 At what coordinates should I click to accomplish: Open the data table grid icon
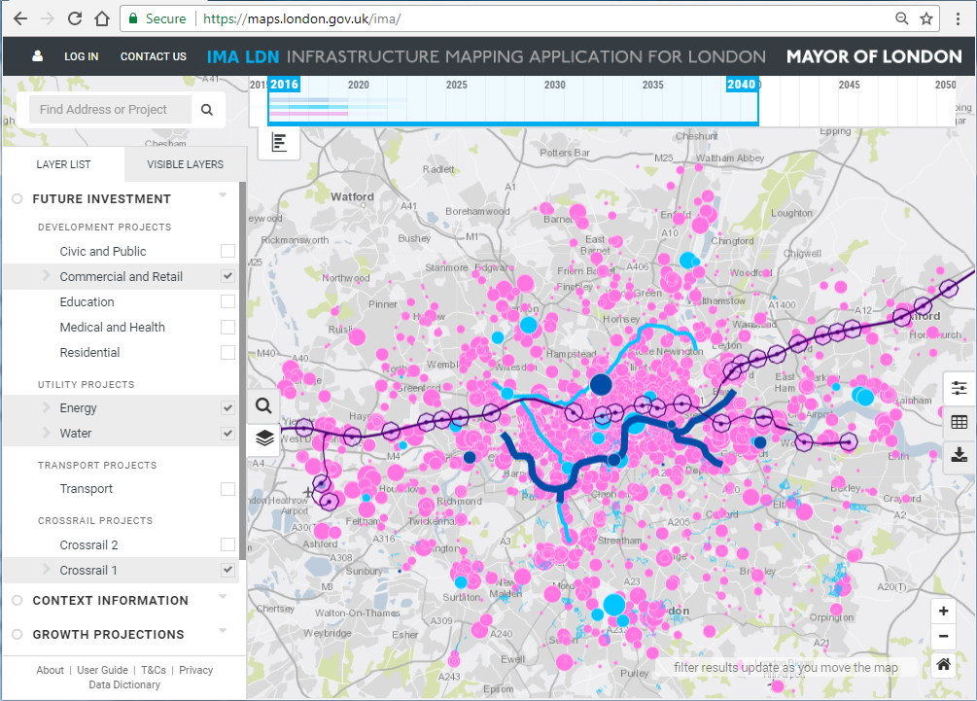click(959, 422)
